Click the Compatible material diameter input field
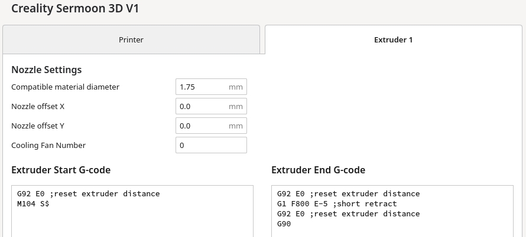 201,87
